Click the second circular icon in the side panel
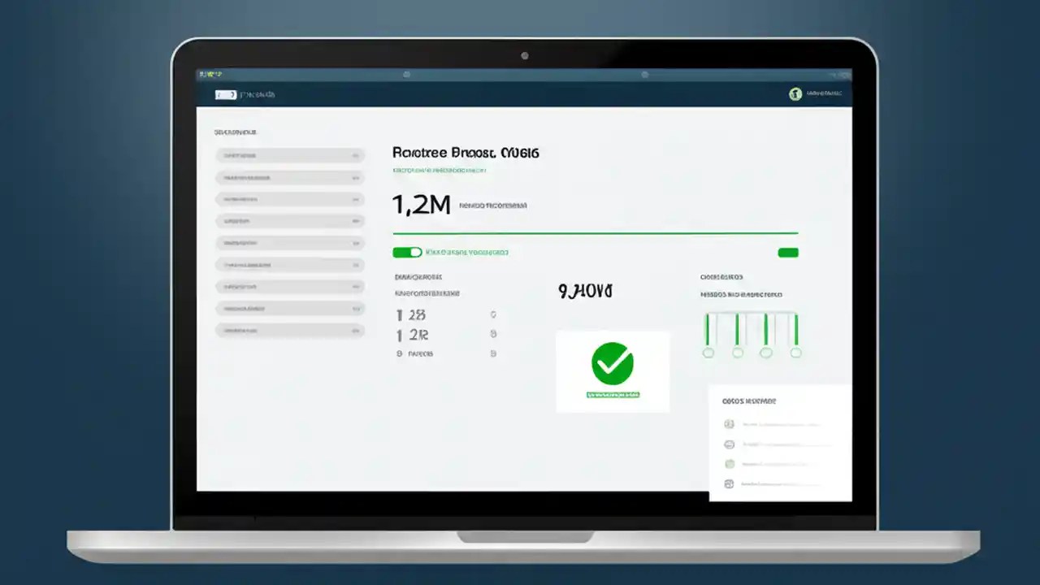Viewport: 1040px width, 585px height. coord(729,444)
